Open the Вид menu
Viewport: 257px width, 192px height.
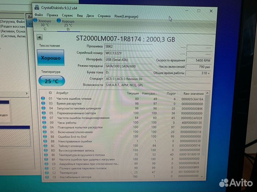[80, 16]
